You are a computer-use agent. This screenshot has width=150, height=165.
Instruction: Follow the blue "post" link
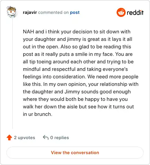pos(75,12)
